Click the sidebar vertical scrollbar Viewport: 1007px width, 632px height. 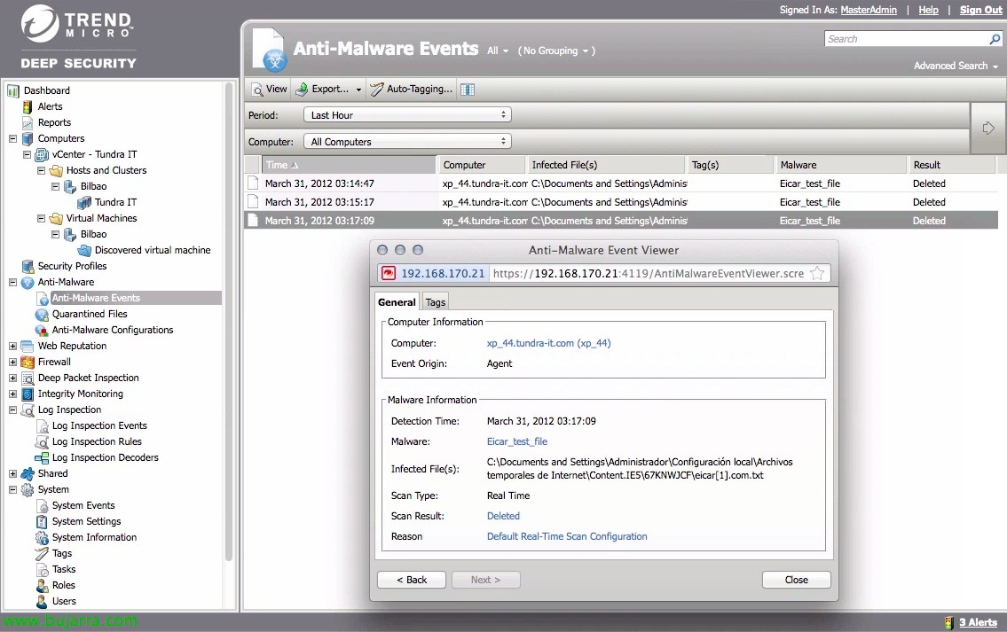click(x=229, y=321)
